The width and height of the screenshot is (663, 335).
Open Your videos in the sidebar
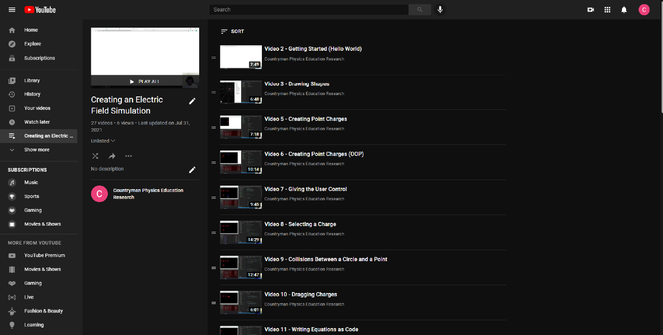[x=39, y=108]
